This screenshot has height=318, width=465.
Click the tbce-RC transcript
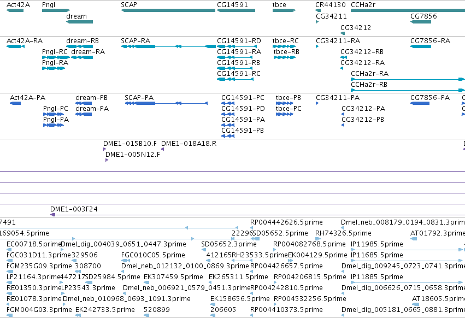tap(284, 46)
